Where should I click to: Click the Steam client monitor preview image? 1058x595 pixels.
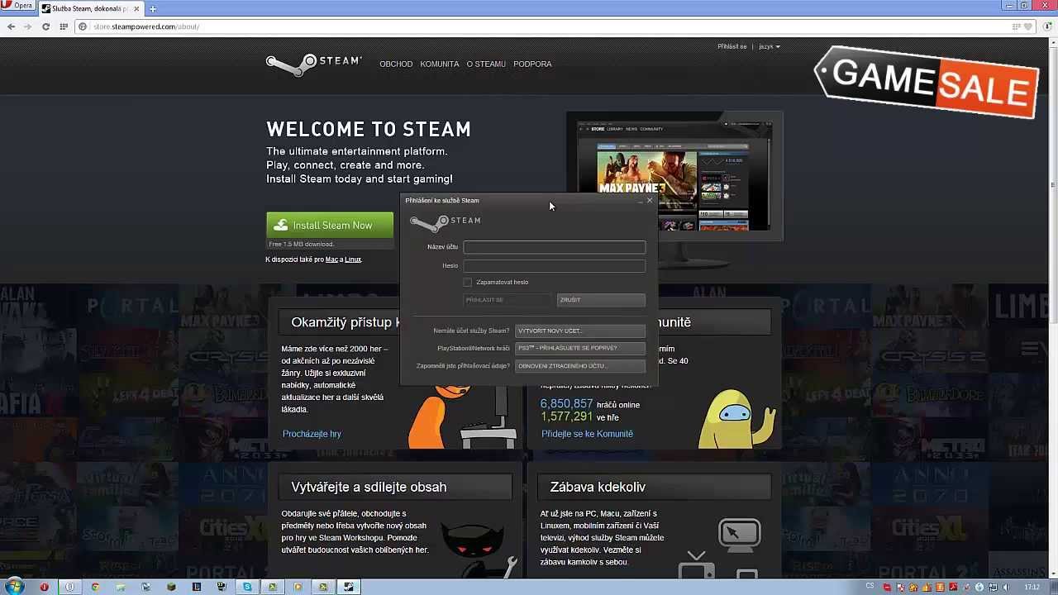coord(674,176)
